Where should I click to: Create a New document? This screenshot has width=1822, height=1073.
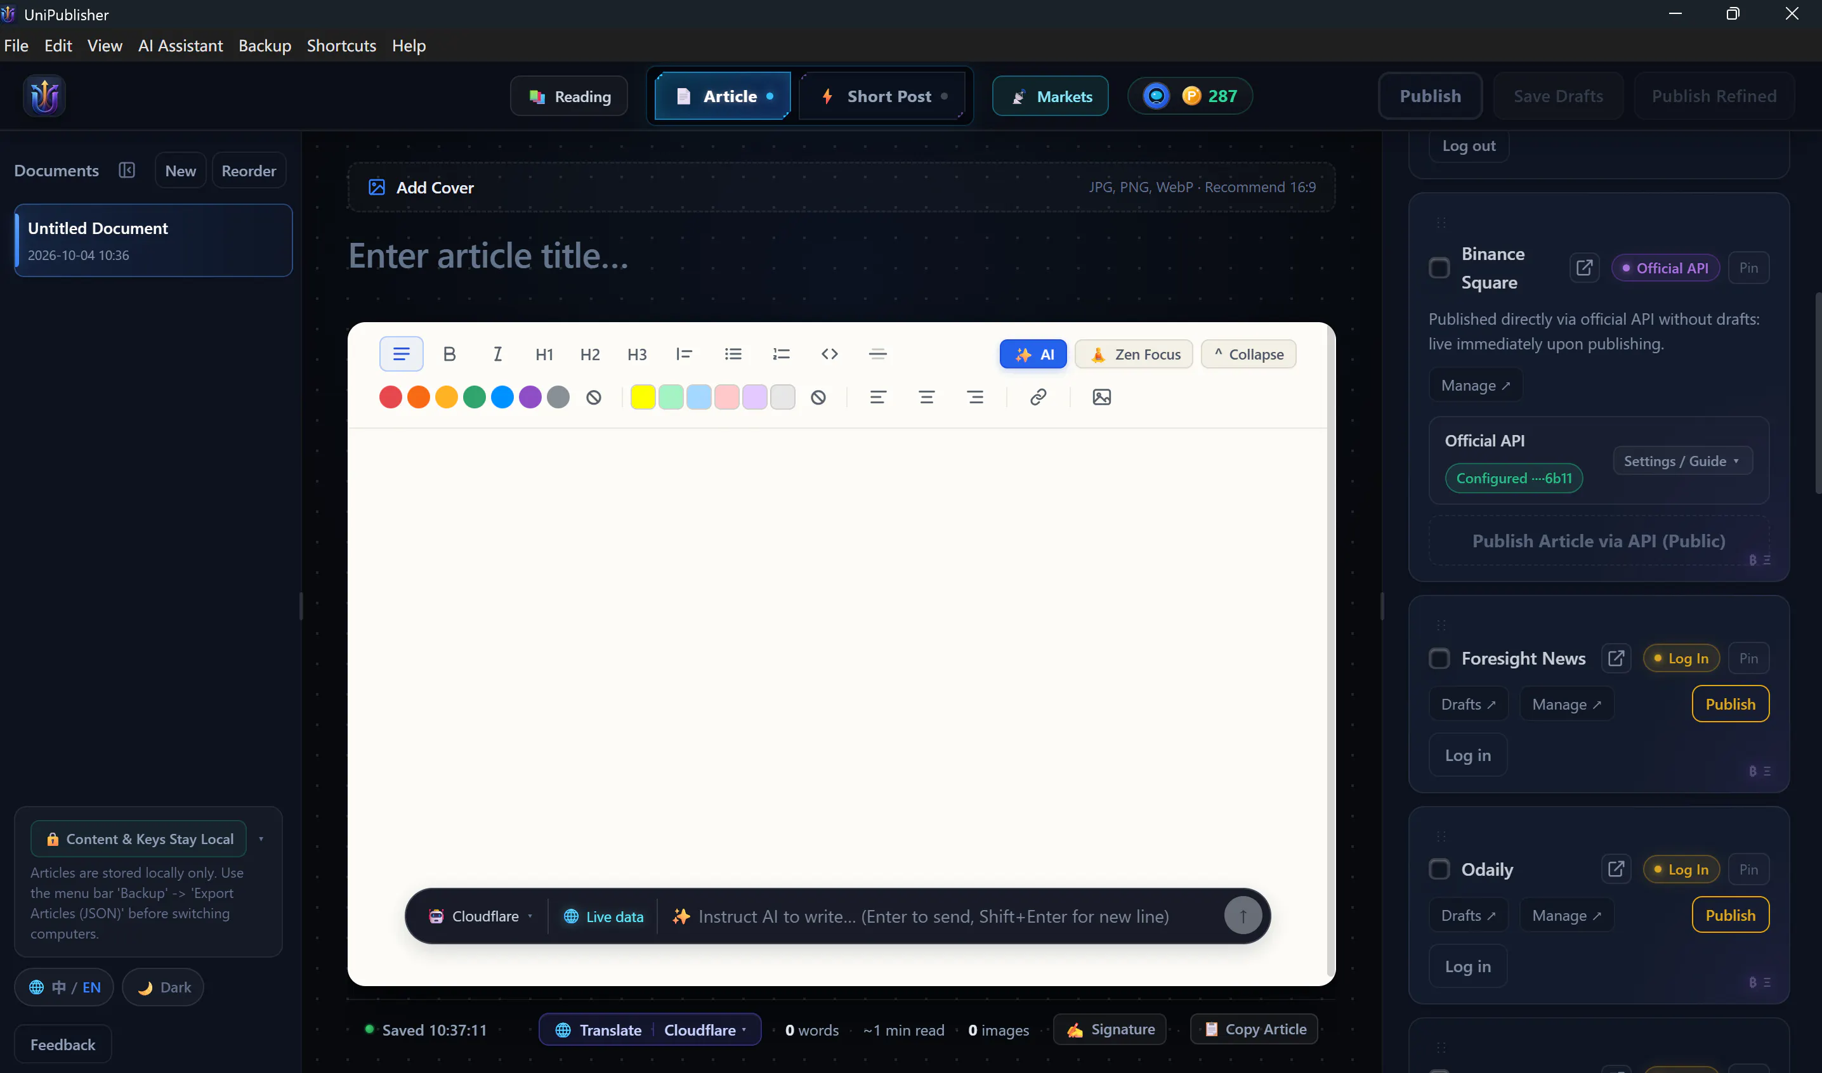[x=180, y=171]
